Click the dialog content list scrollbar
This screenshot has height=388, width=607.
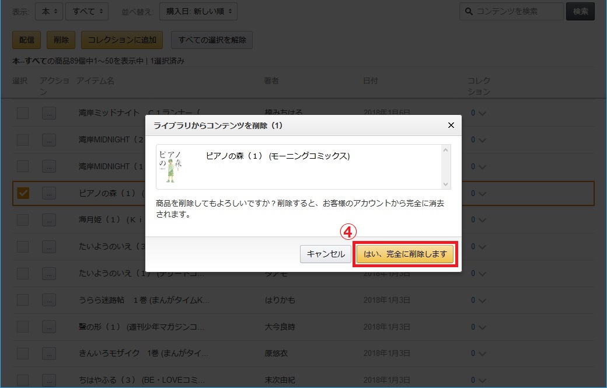446,167
